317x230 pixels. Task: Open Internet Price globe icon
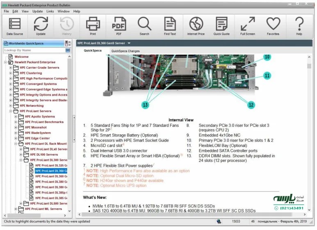[196, 26]
